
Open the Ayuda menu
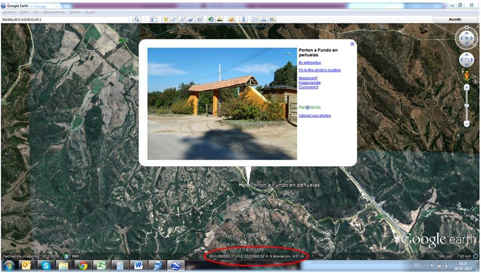[90, 12]
